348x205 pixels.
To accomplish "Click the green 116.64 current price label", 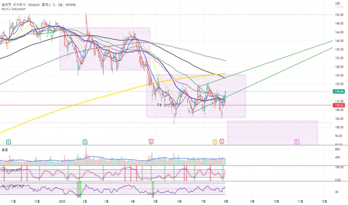I will pos(339,91).
